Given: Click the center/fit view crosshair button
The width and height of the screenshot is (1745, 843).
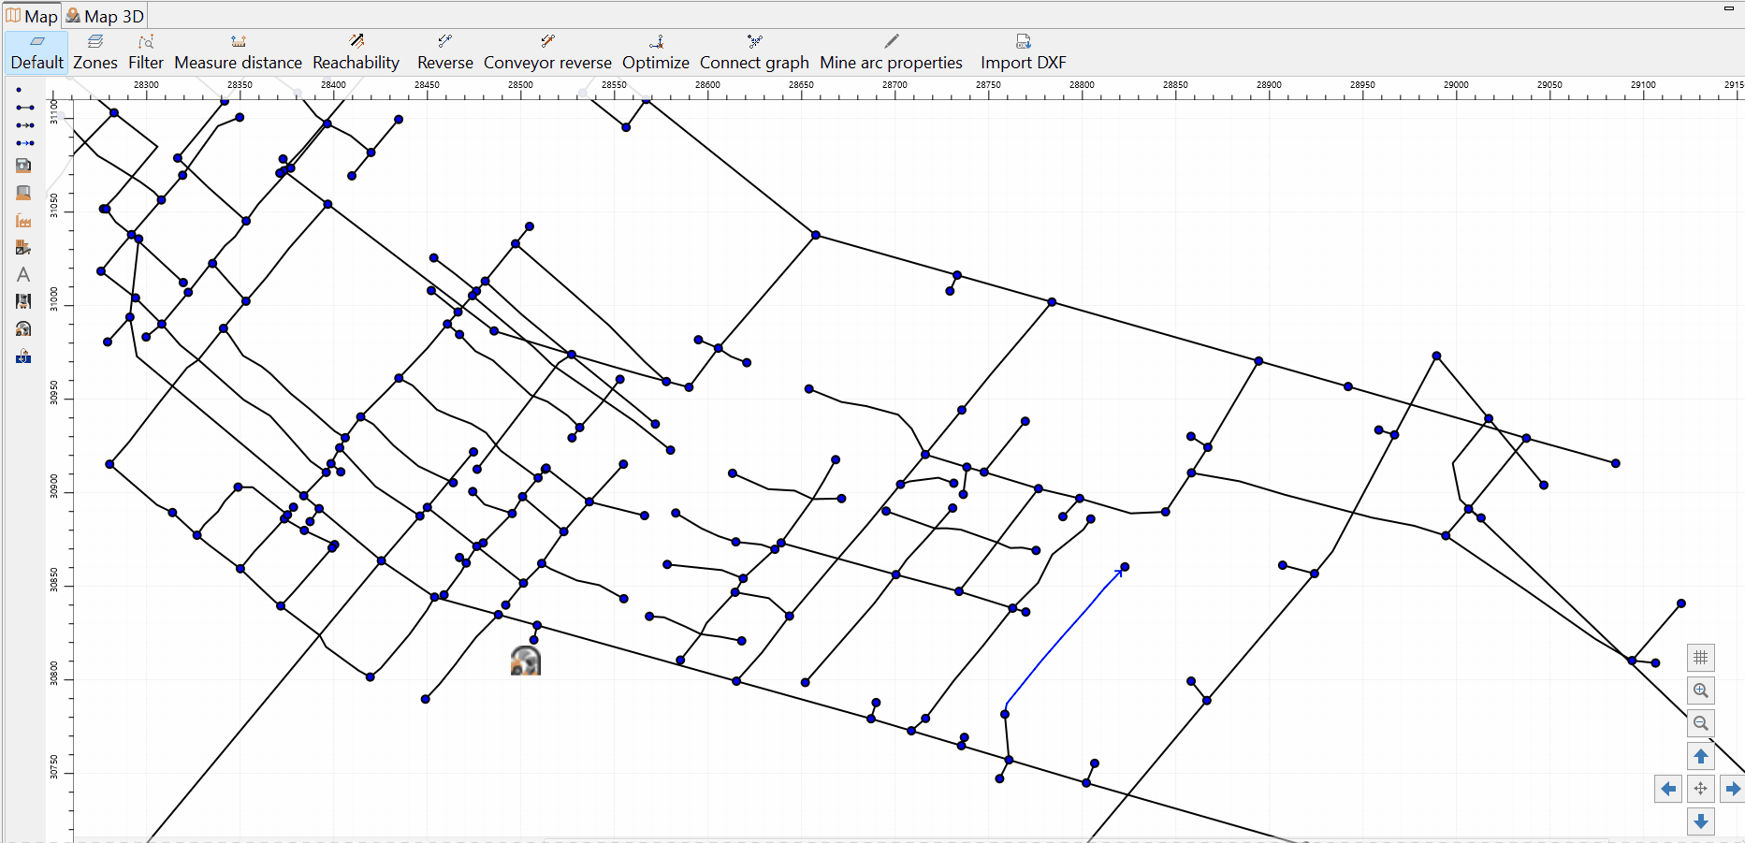Looking at the screenshot, I should pyautogui.click(x=1700, y=789).
